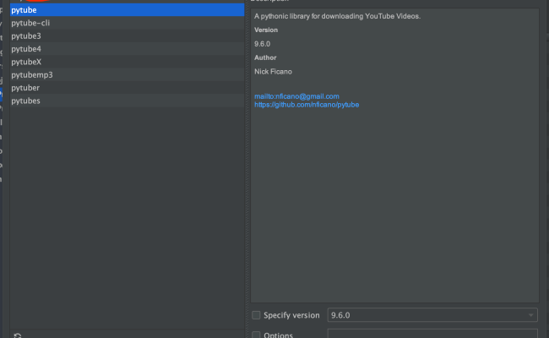Click the 9.6.0 version text in description
The width and height of the screenshot is (549, 338).
[x=262, y=44]
